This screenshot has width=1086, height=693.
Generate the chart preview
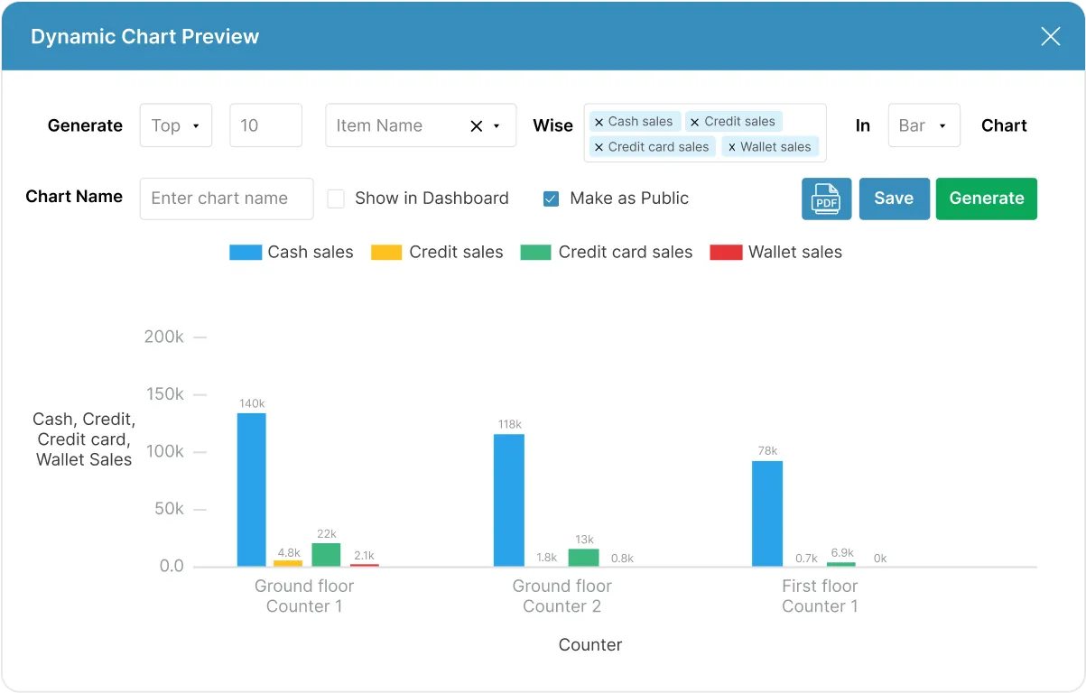click(986, 199)
